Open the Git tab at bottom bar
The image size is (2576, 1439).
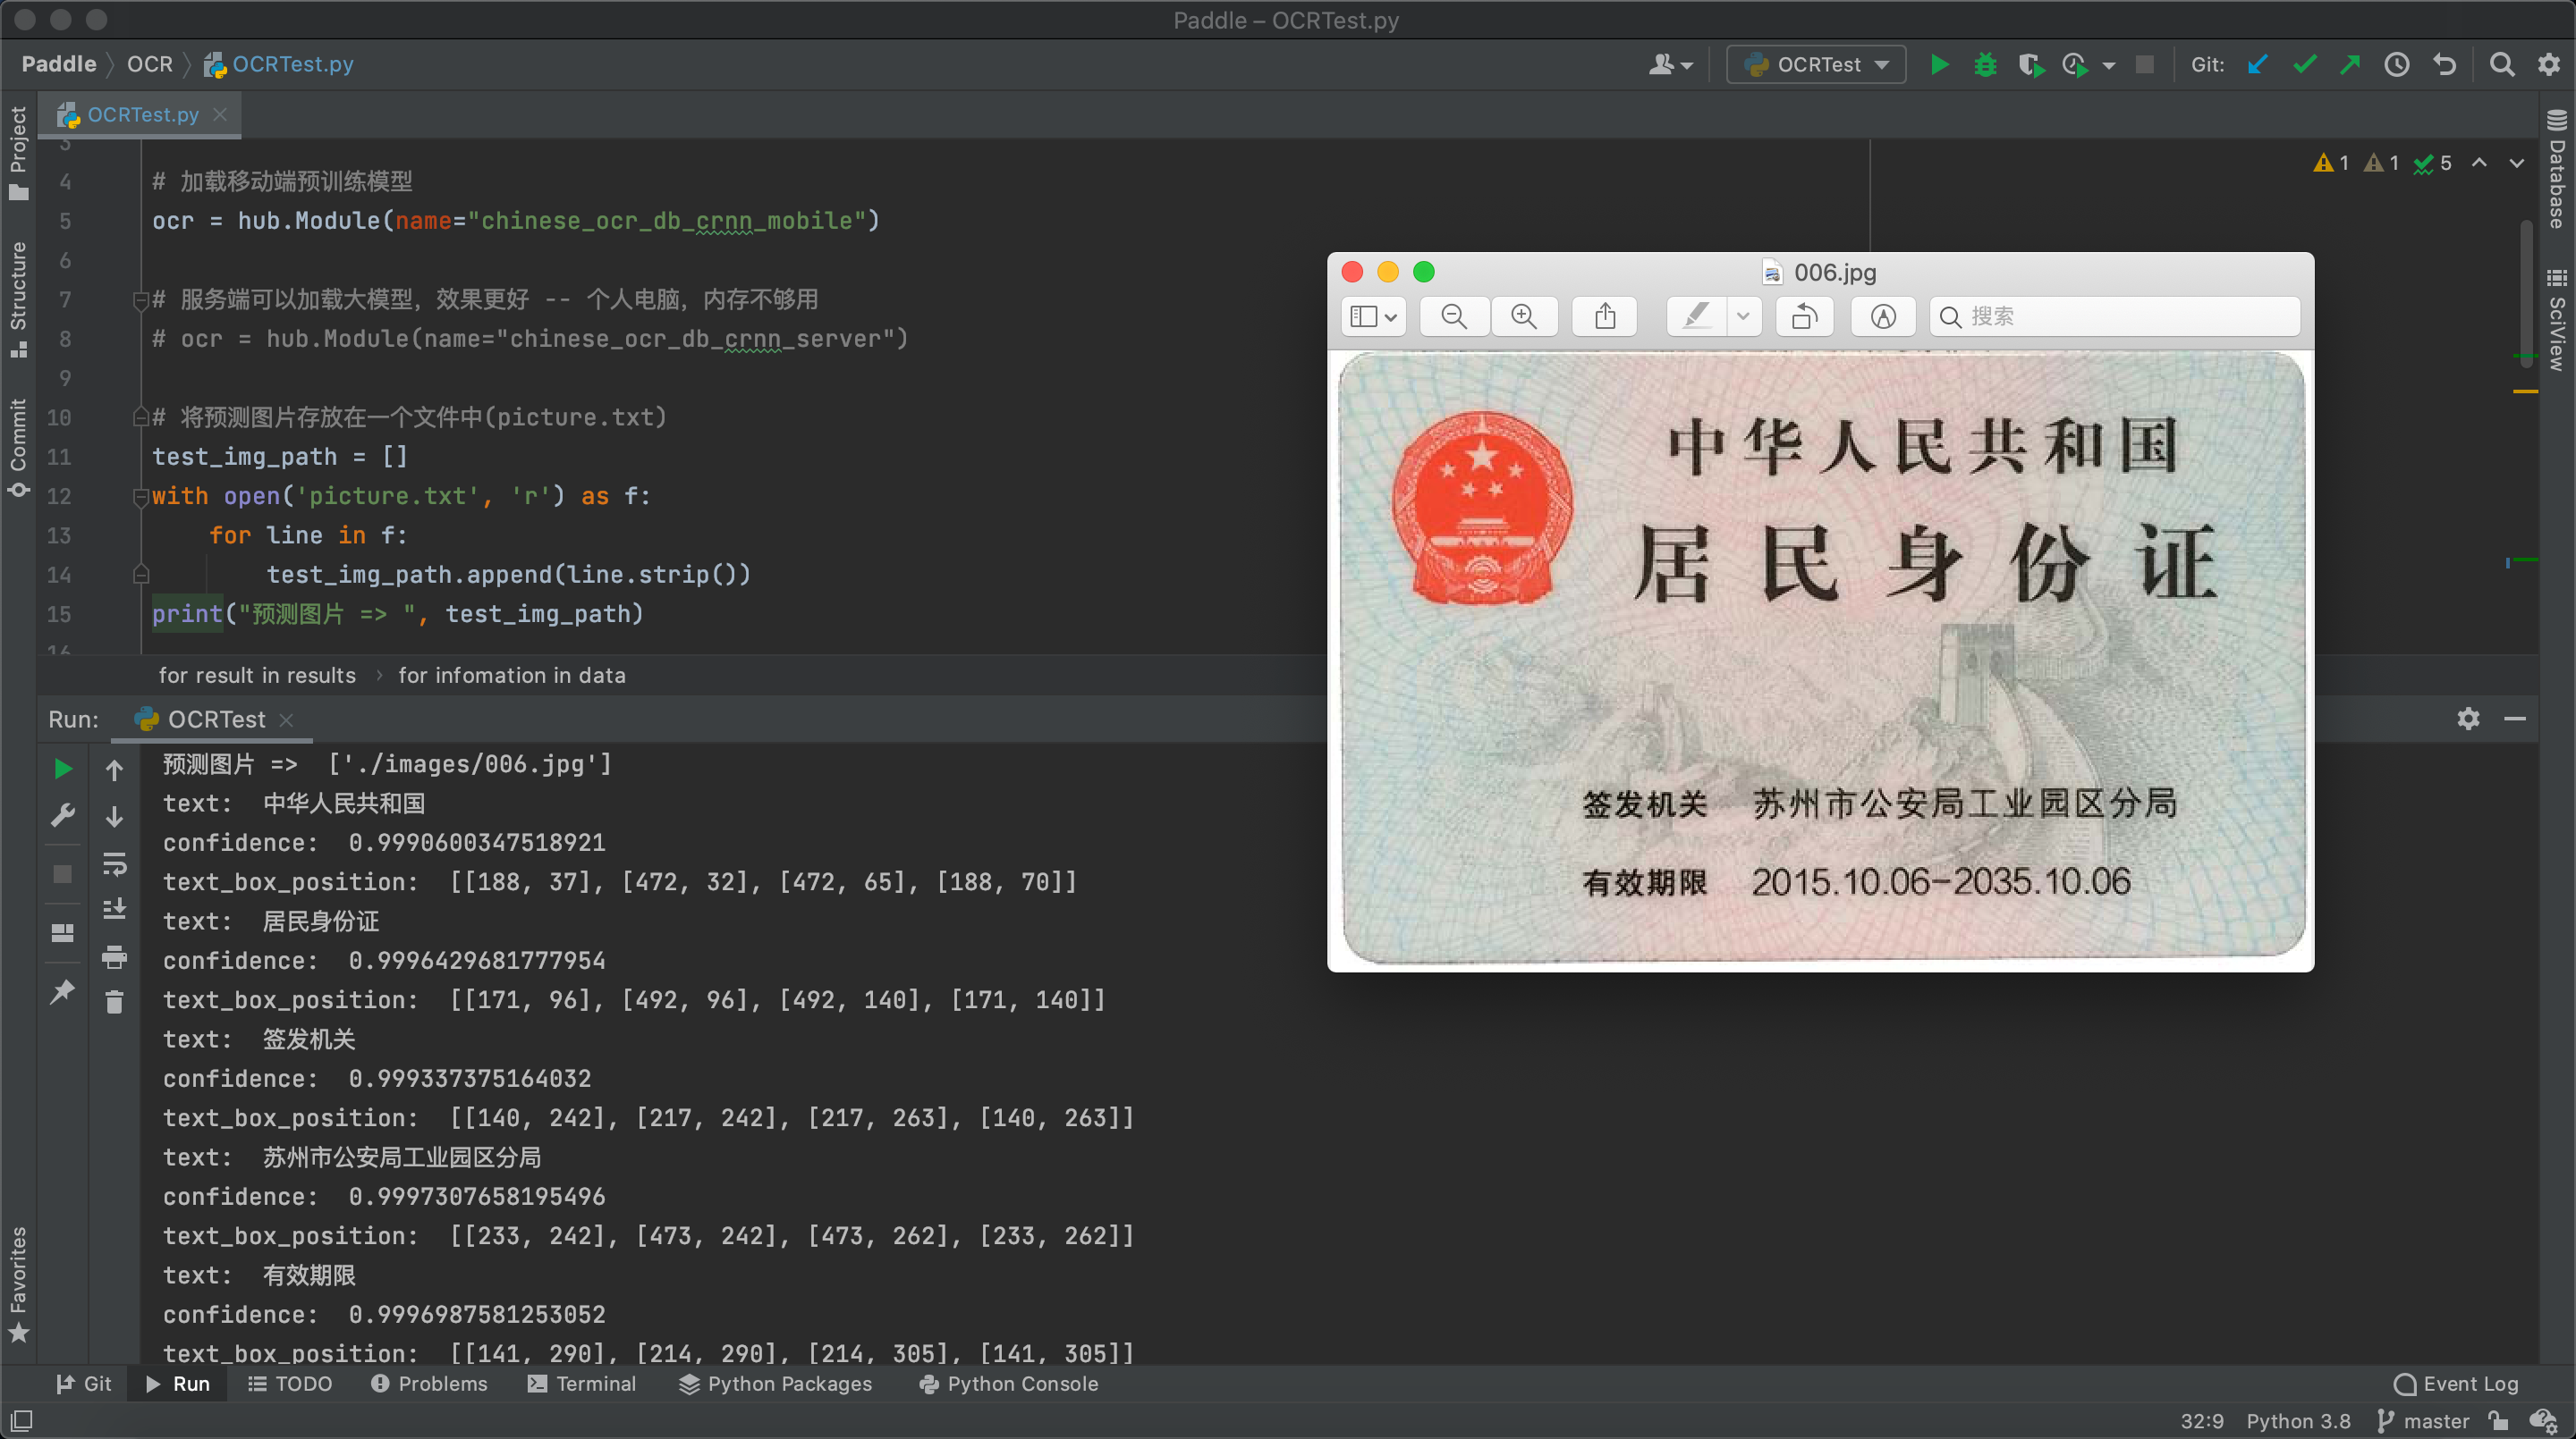click(x=84, y=1384)
